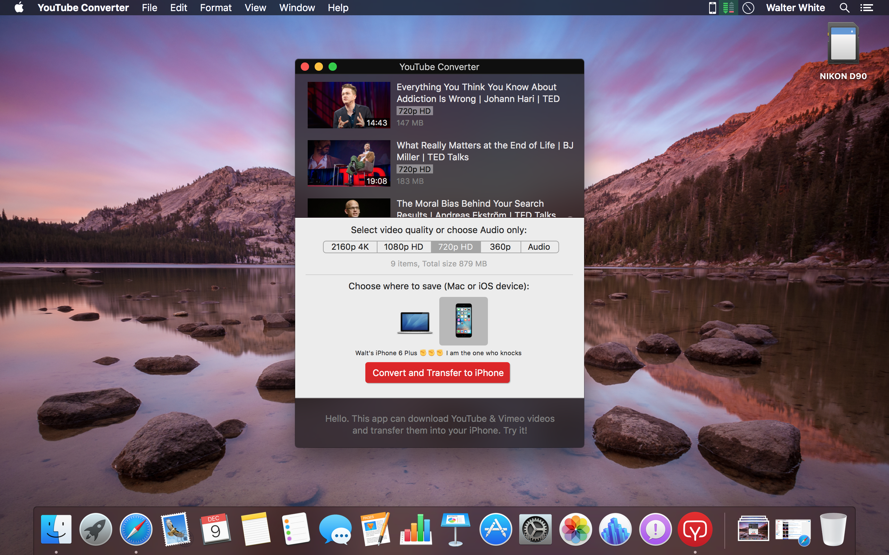Choose the Audio only option

click(x=539, y=247)
